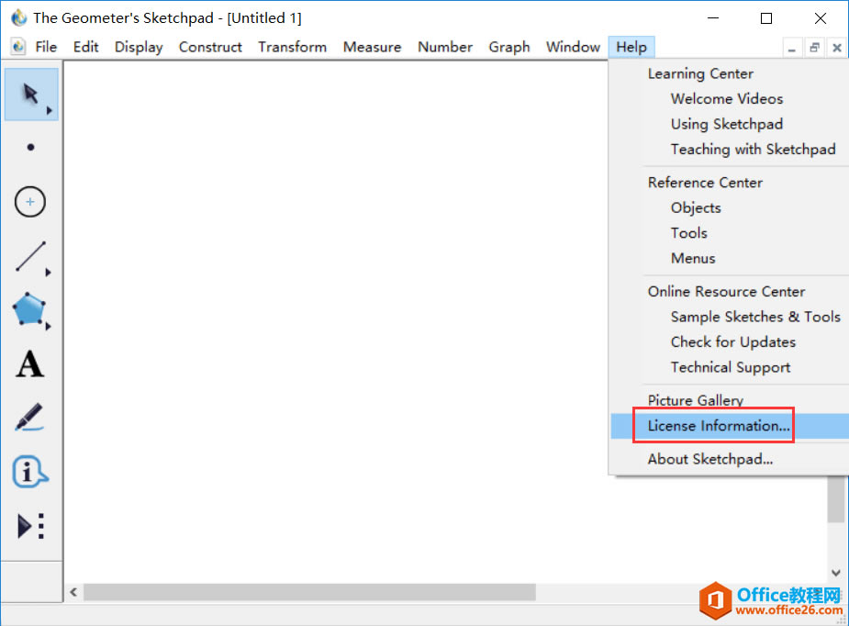Image resolution: width=849 pixels, height=626 pixels.
Task: Open Sample Sketches & Tools
Action: (x=755, y=317)
